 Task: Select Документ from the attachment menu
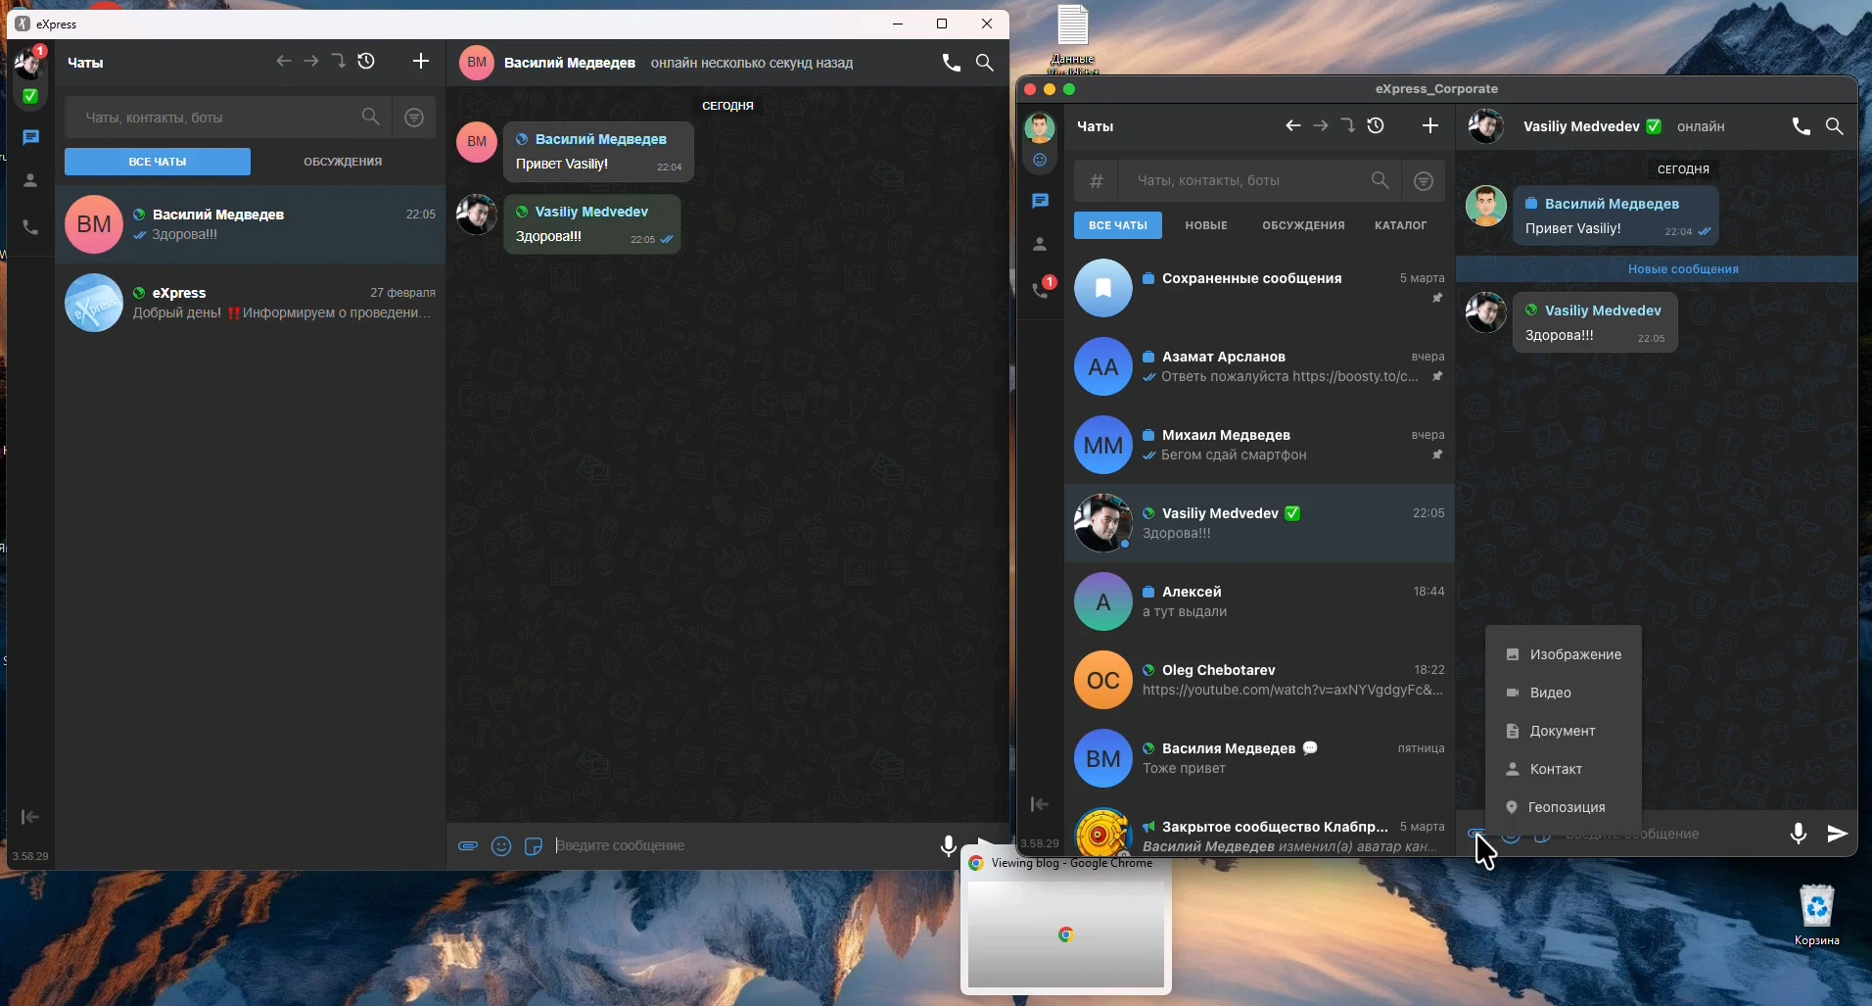pos(1562,731)
